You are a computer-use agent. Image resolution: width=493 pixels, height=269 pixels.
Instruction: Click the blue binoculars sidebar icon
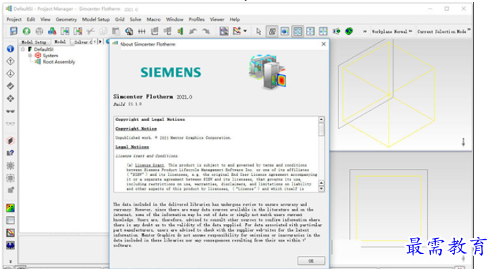(x=11, y=245)
